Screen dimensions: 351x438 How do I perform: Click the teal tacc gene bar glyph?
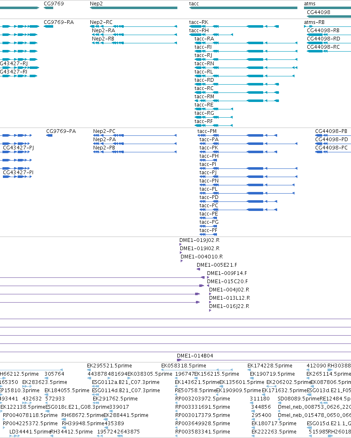point(243,8)
